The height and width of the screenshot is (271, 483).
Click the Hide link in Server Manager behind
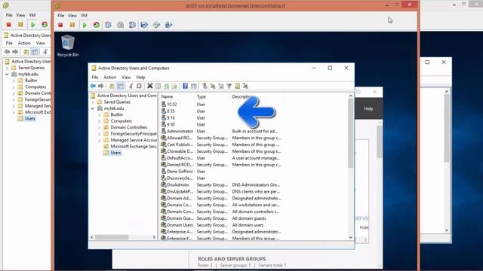click(364, 227)
